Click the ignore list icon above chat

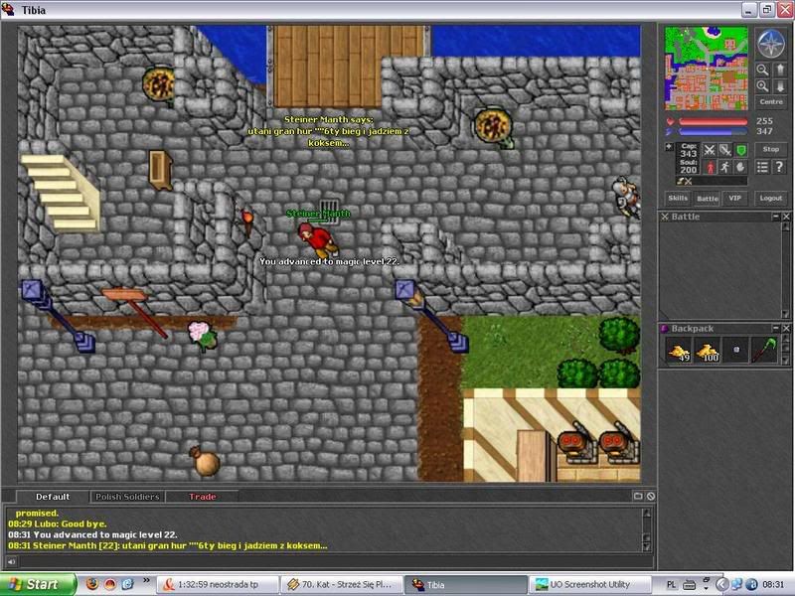651,496
